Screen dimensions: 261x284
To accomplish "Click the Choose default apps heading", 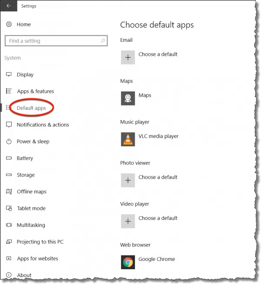I will pyautogui.click(x=157, y=25).
